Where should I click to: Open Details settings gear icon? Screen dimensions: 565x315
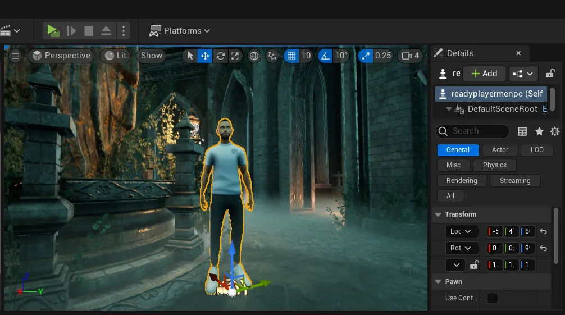(x=555, y=131)
